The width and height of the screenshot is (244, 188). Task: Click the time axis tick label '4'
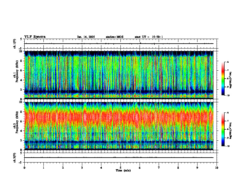(x=101, y=168)
